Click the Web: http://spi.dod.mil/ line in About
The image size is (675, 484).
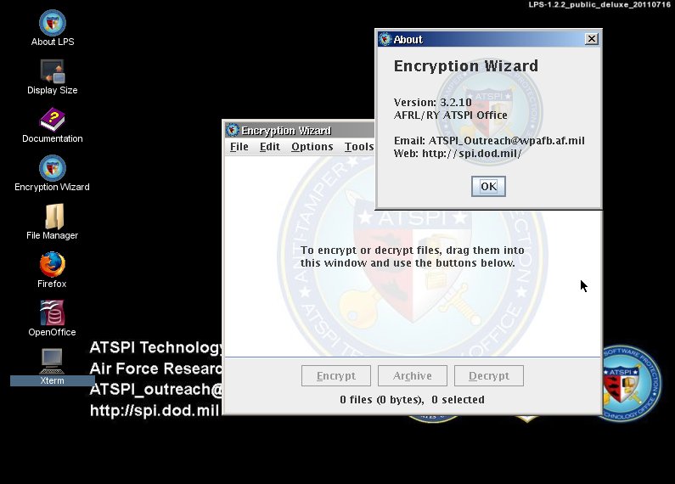click(458, 154)
